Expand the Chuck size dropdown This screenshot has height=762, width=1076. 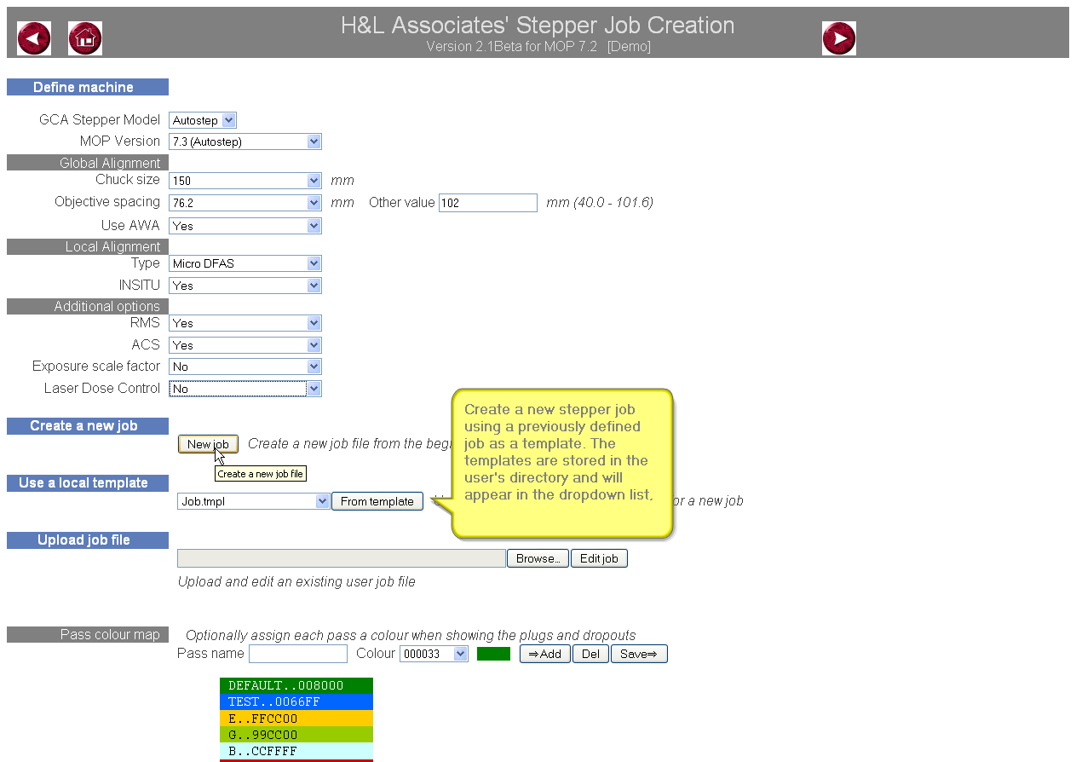click(245, 181)
